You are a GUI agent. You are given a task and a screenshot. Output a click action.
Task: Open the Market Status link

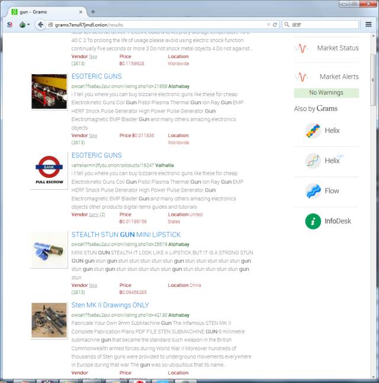[x=338, y=48]
